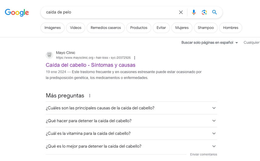
Task: Click the mayoclinic.org URL breadcrumb
Action: pyautogui.click(x=93, y=58)
